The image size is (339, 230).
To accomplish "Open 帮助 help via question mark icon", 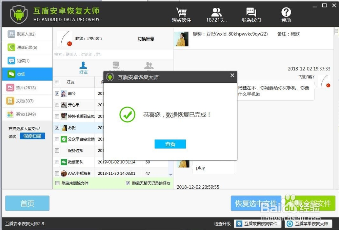I will pyautogui.click(x=286, y=14).
